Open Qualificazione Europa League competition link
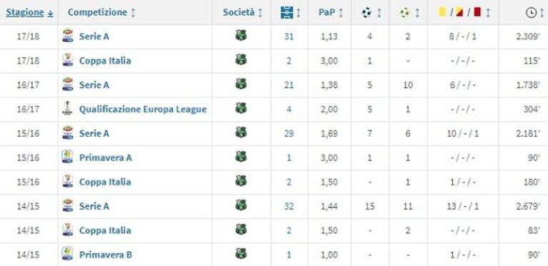 (143, 109)
